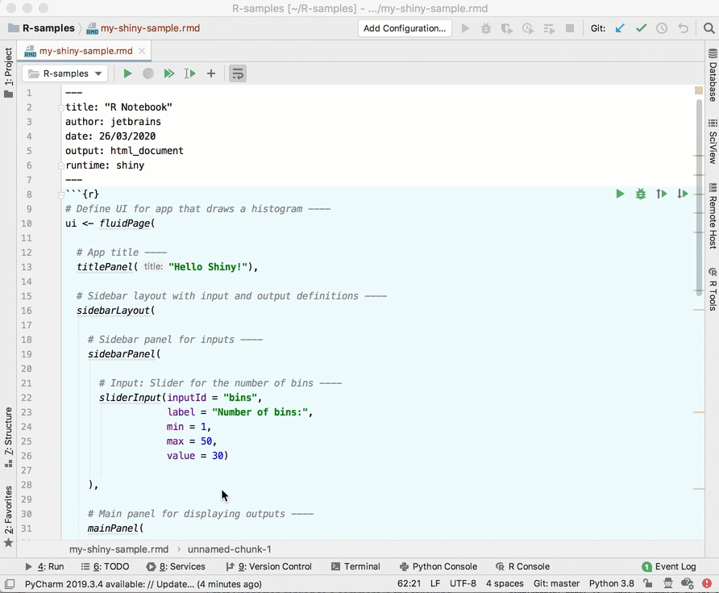Open the R Tools tool window
719x593 pixels.
click(712, 289)
